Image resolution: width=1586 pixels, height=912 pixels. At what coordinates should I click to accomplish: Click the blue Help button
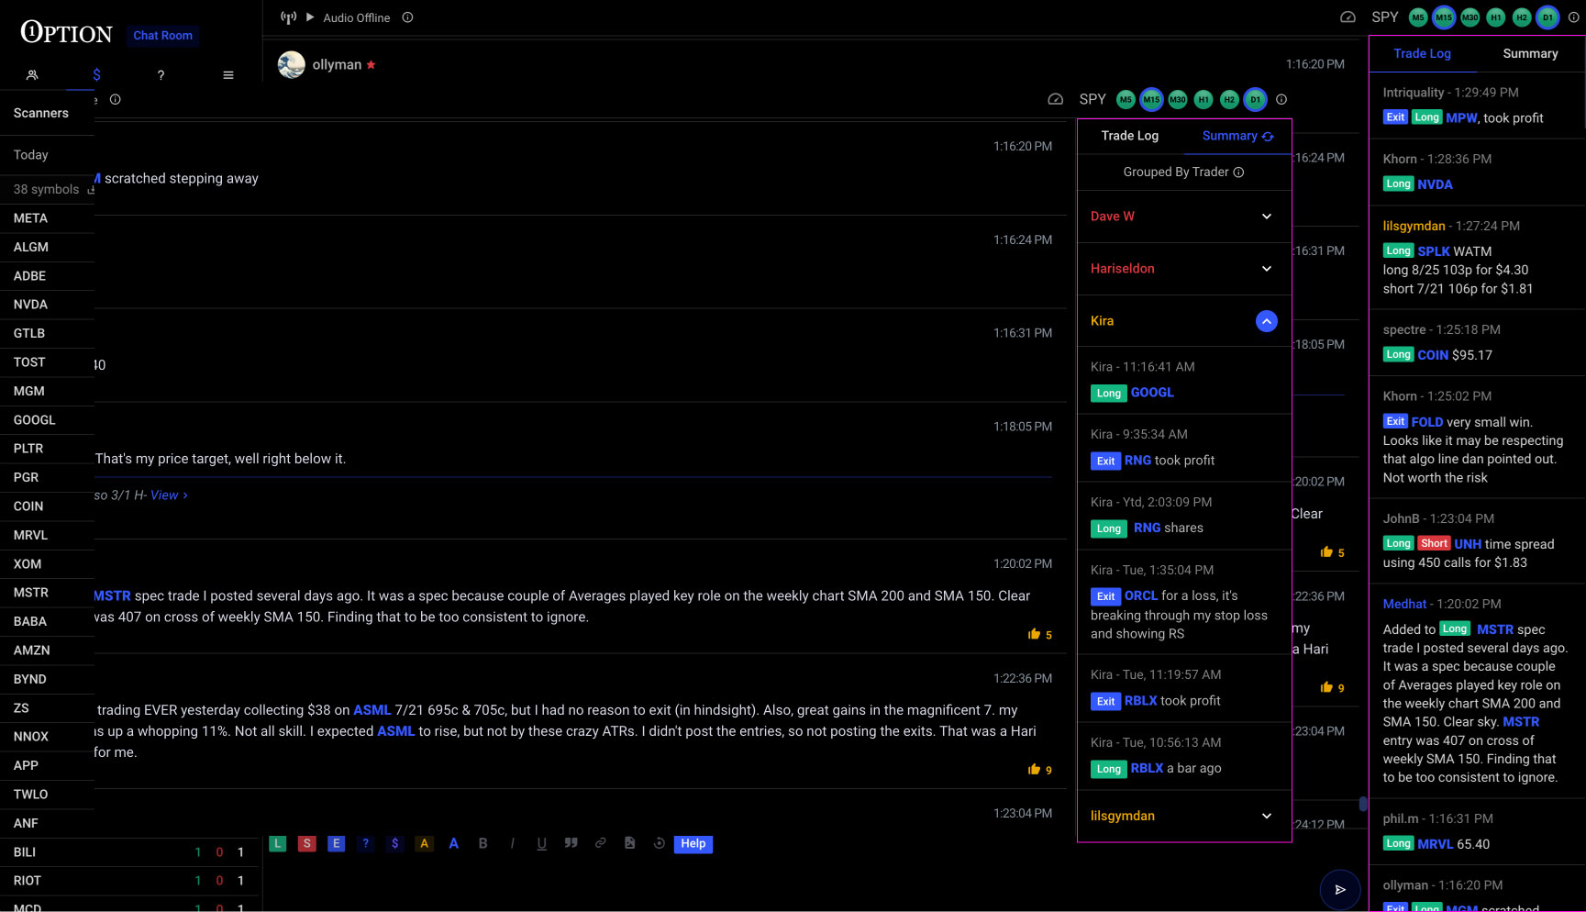click(693, 843)
